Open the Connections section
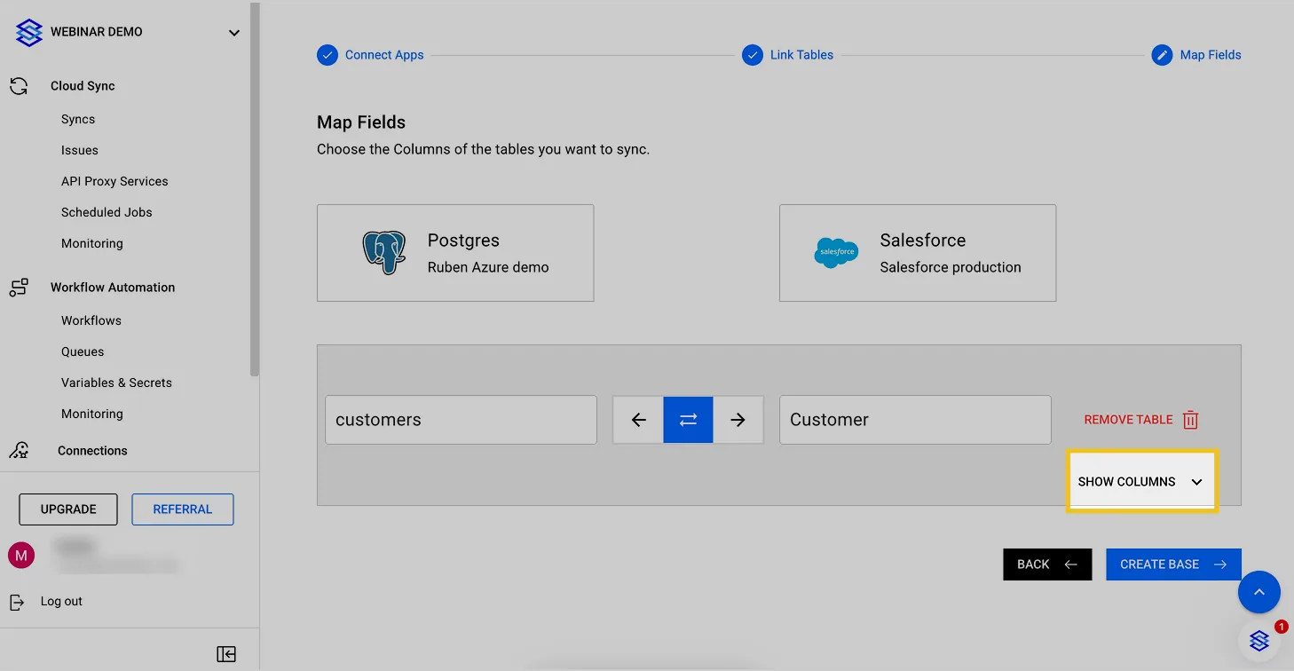Viewport: 1294px width, 671px height. [92, 451]
